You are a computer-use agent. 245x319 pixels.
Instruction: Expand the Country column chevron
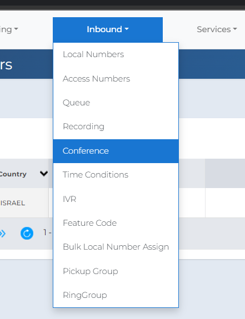[44, 174]
